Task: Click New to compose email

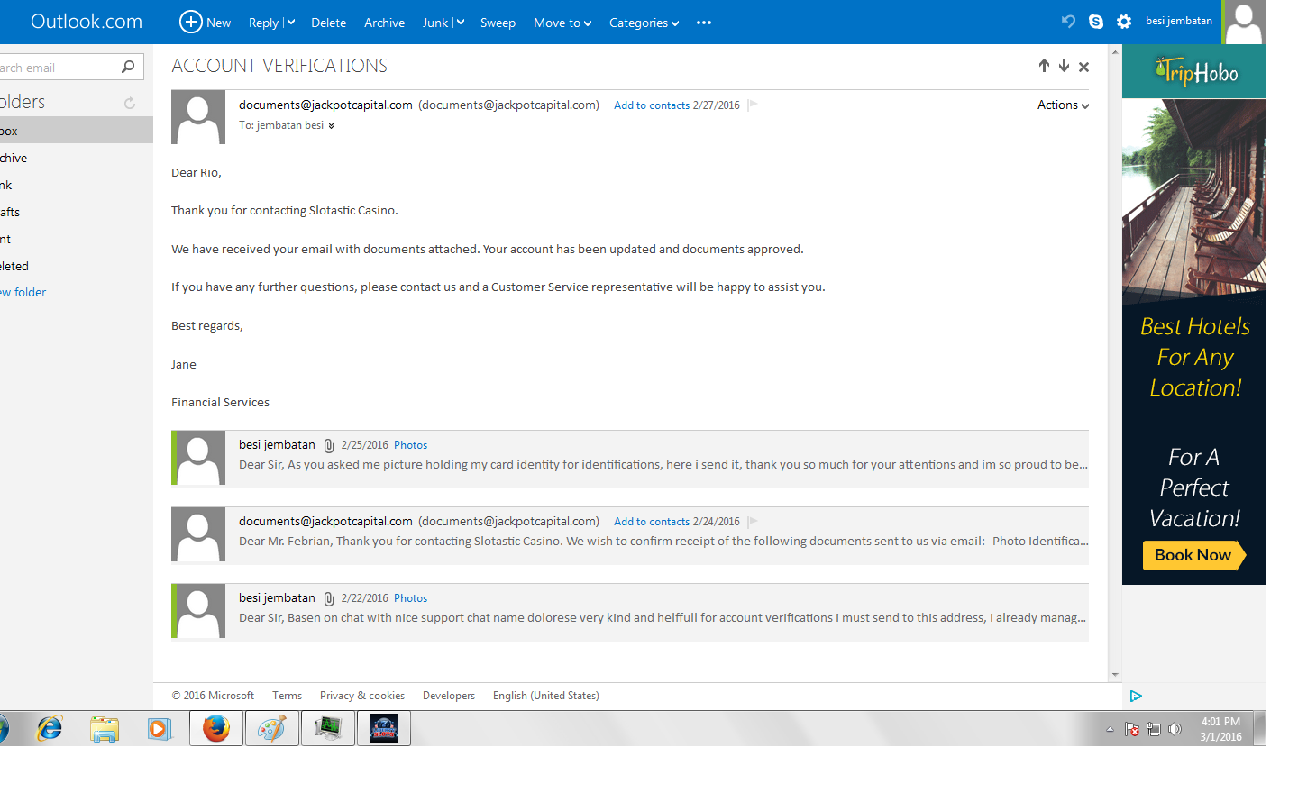Action: tap(218, 23)
